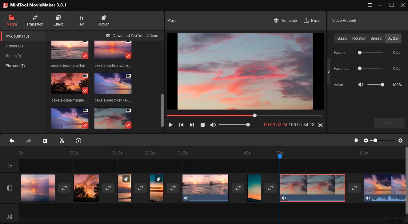Adjust the Fade in slider
Viewport: 408px width, 224px height.
(359, 53)
